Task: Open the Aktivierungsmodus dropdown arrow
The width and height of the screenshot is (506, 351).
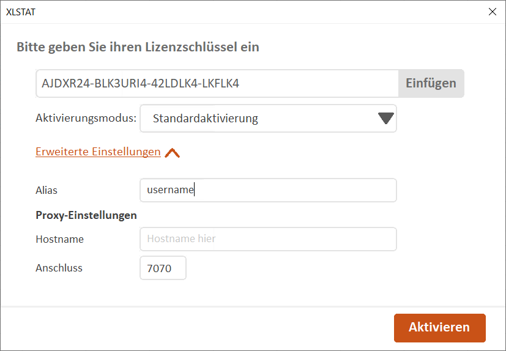Action: tap(385, 119)
